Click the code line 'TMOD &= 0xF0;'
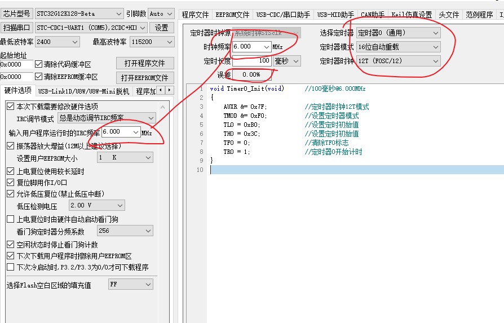Image resolution: width=504 pixels, height=323 pixels. coord(245,116)
